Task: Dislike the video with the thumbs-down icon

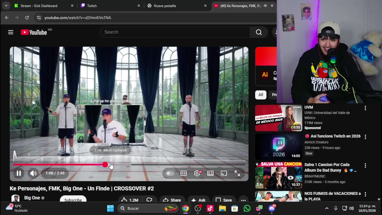Action: tap(149, 200)
